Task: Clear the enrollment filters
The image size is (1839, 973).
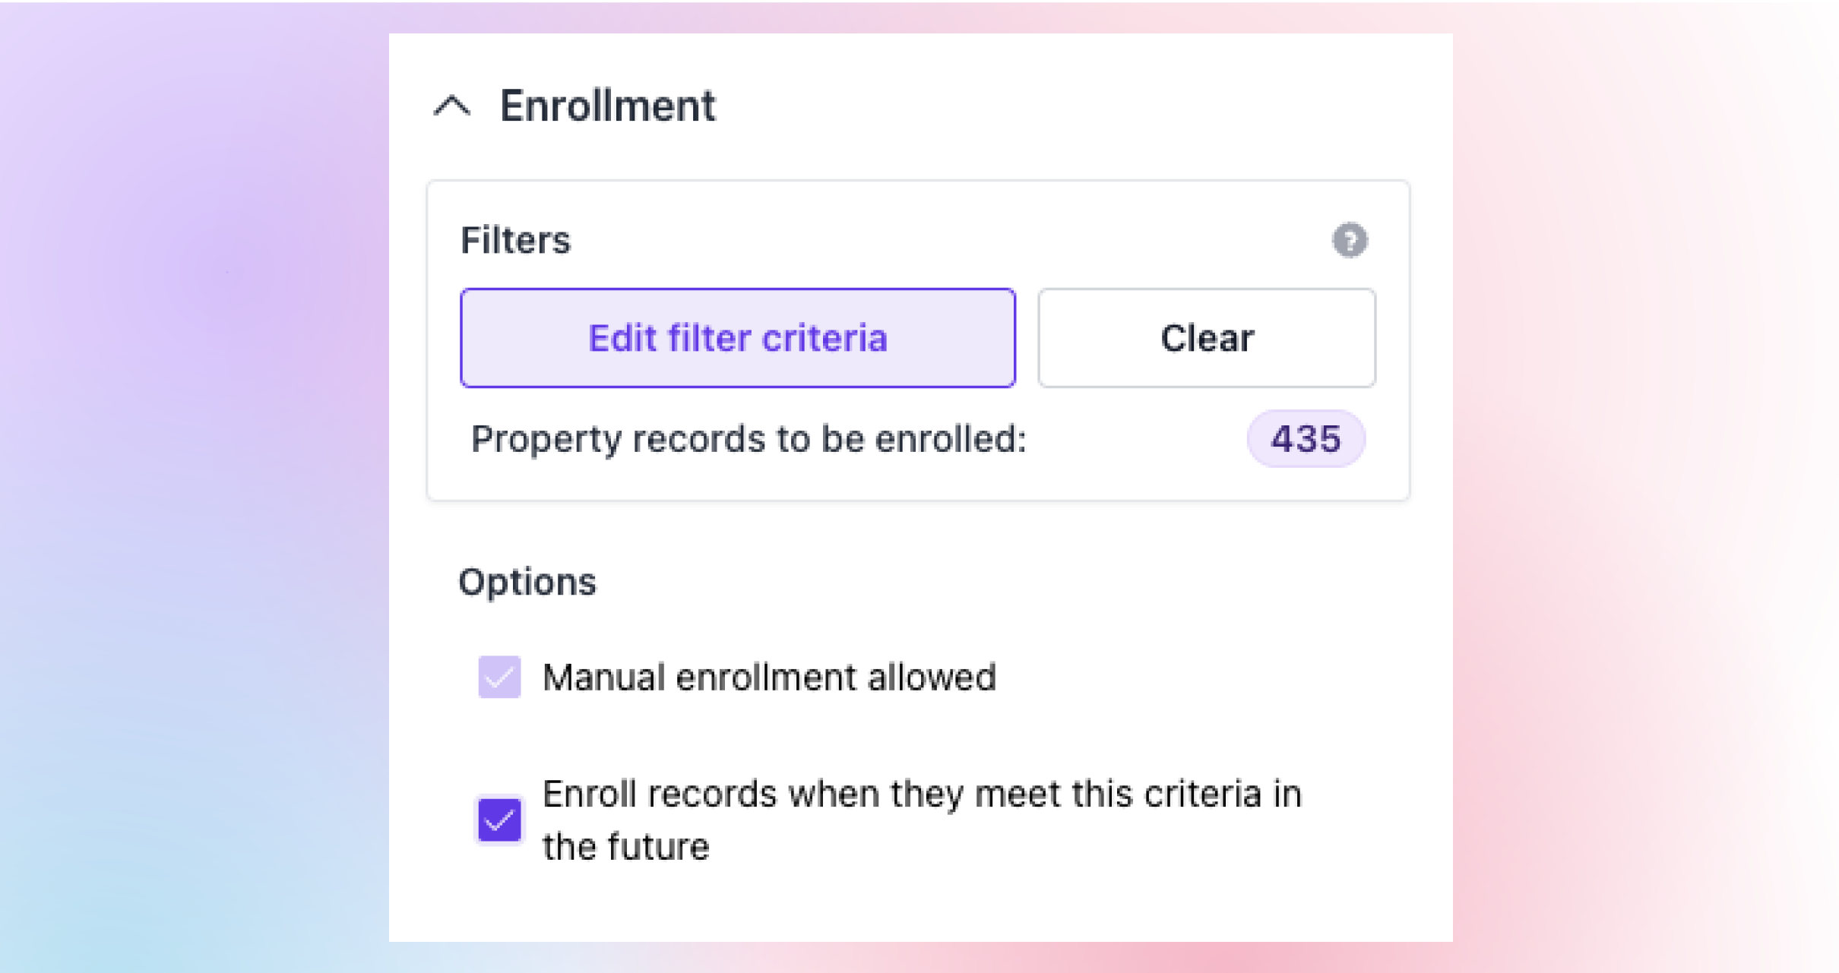Action: pyautogui.click(x=1206, y=338)
